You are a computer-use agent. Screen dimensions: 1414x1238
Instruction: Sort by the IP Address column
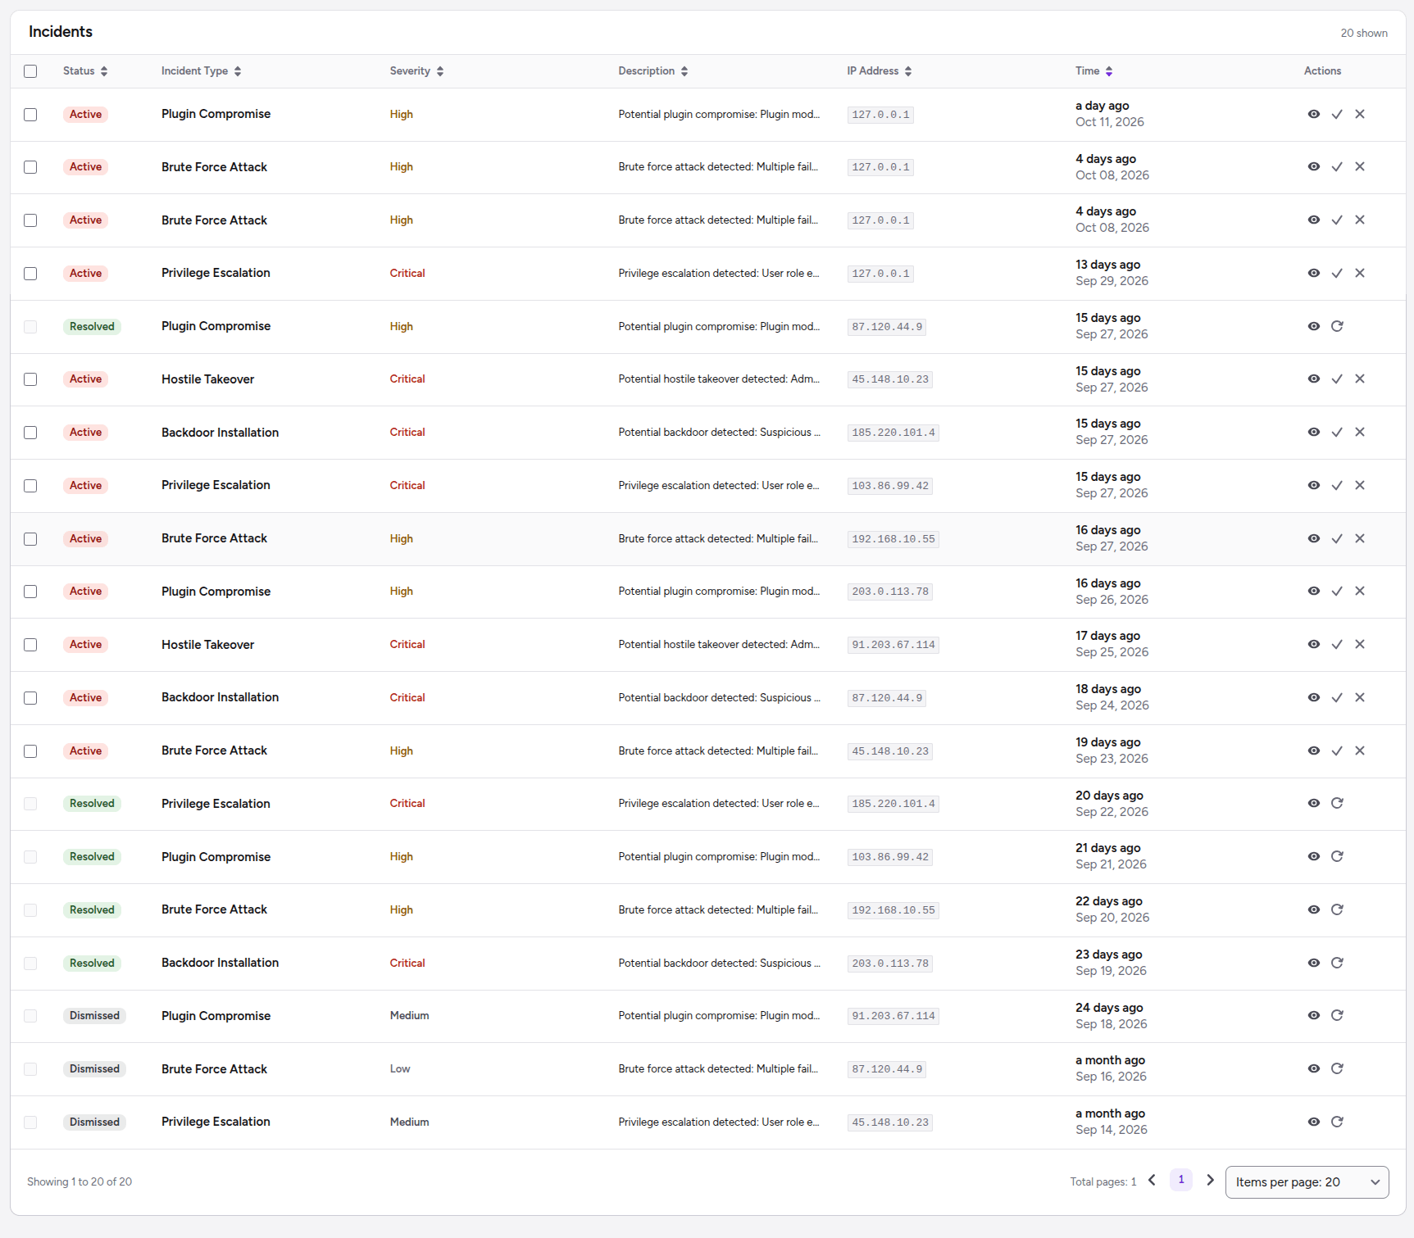click(x=880, y=71)
